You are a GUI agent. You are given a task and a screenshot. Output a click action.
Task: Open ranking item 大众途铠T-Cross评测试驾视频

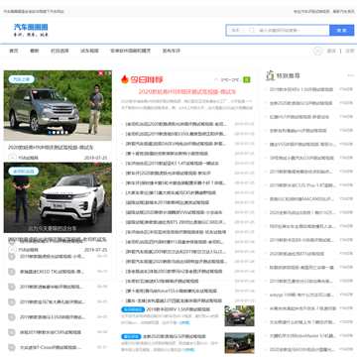coord(51,347)
